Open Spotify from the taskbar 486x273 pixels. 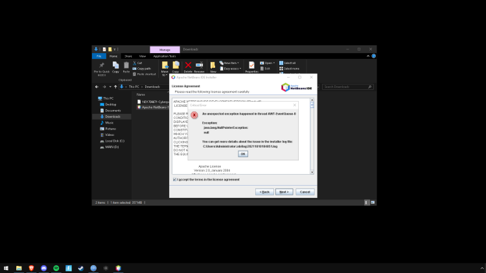(x=56, y=268)
